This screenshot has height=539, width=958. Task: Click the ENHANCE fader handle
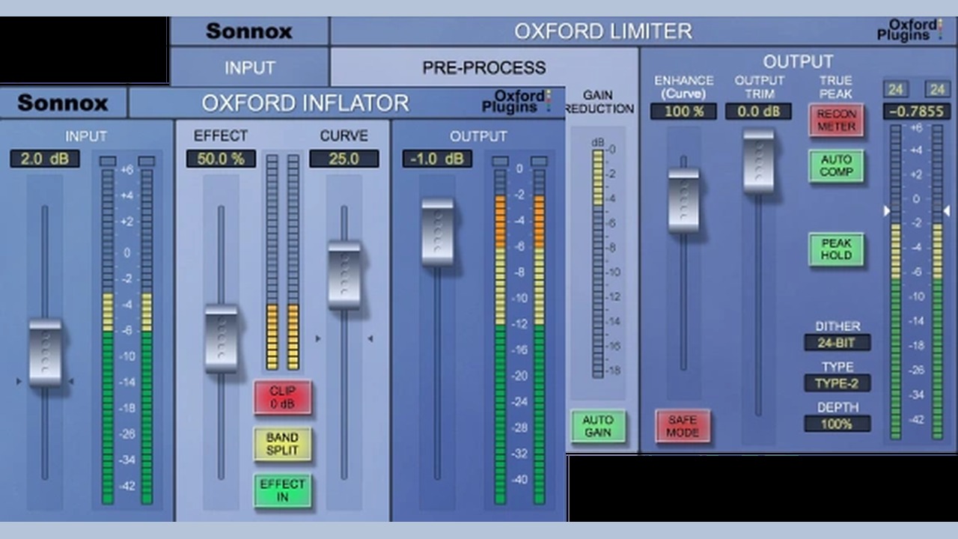pyautogui.click(x=683, y=200)
